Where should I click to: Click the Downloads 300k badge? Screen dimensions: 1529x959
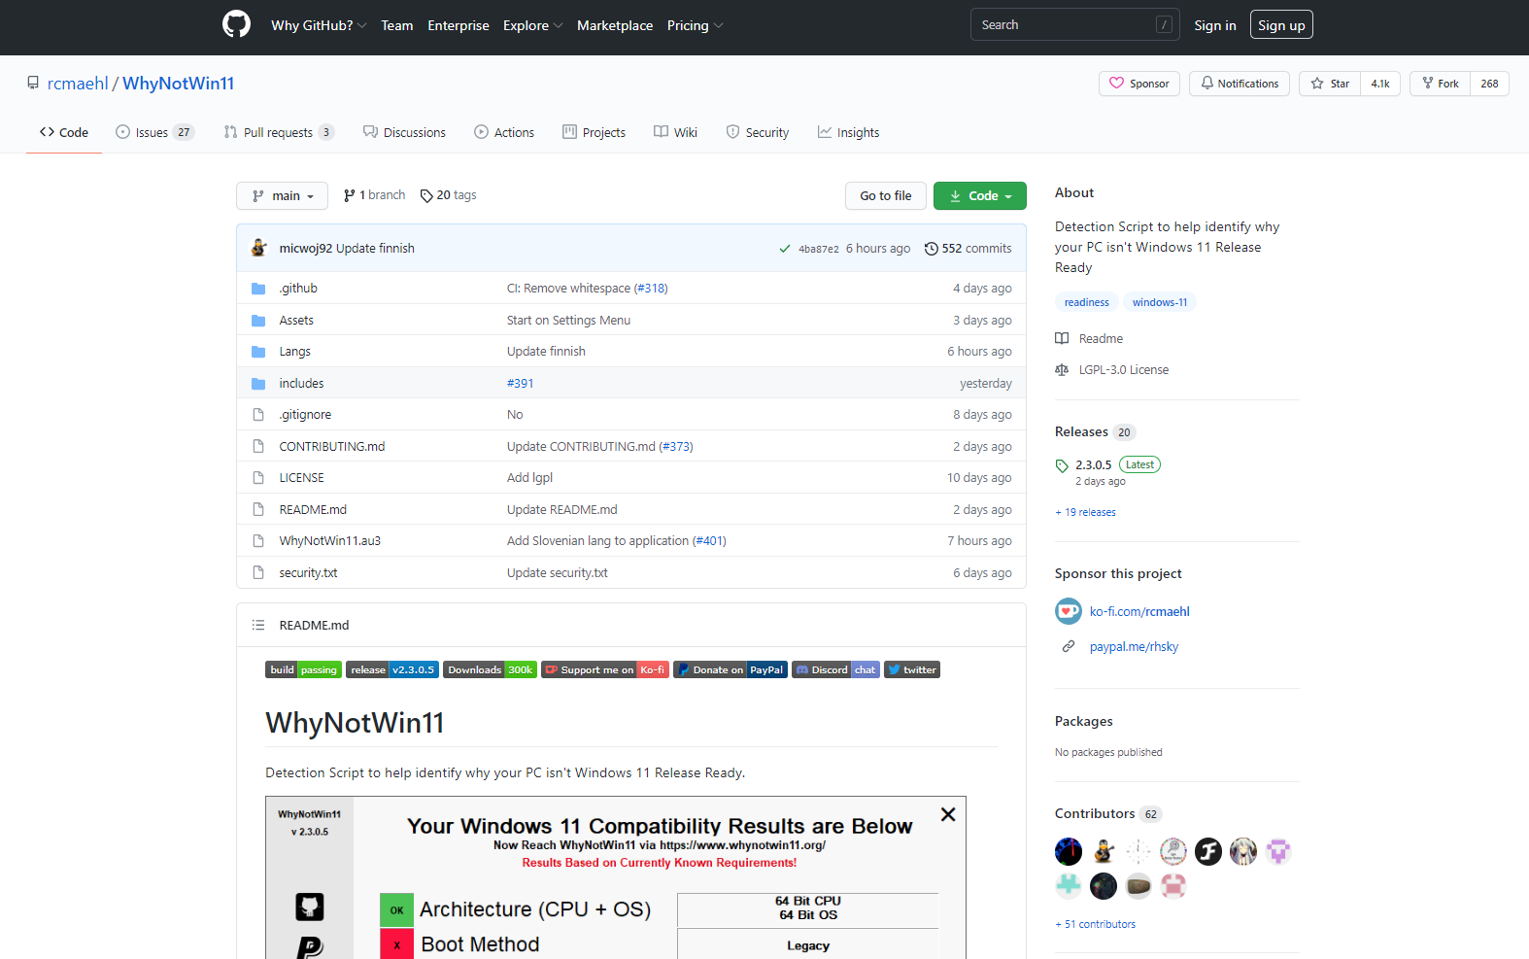[491, 669]
